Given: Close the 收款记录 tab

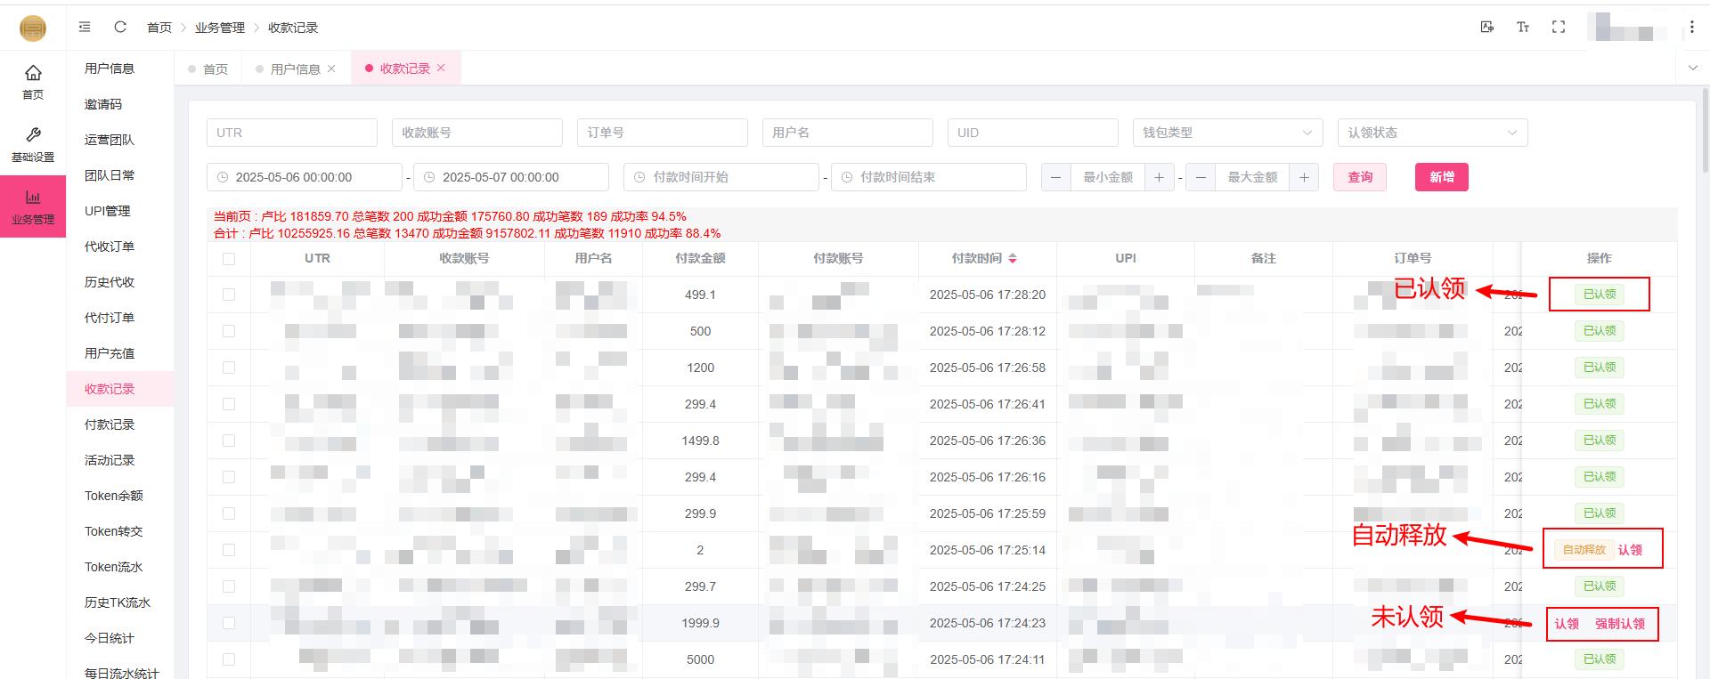Looking at the screenshot, I should tap(441, 68).
